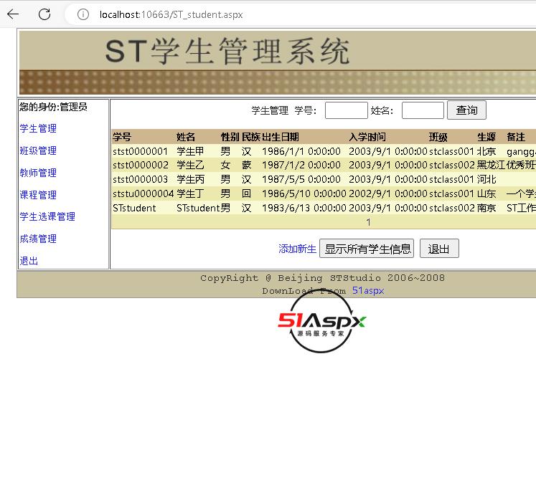Screen dimensions: 536x493
Task: Open 班级管理 in the sidebar
Action: [x=38, y=151]
